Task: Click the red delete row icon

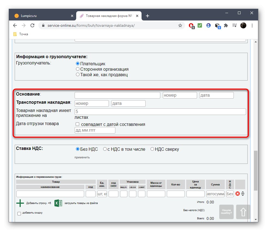Action: click(x=237, y=194)
